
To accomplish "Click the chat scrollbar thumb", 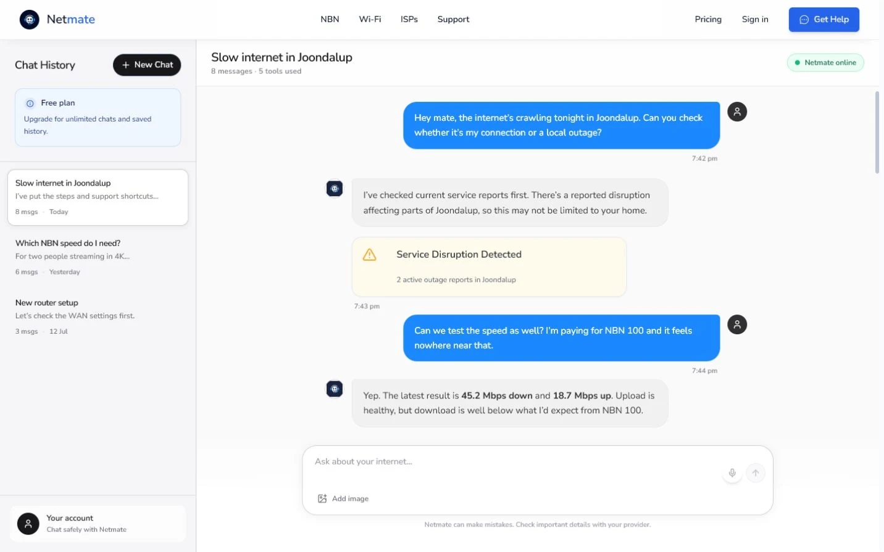I will click(x=877, y=132).
